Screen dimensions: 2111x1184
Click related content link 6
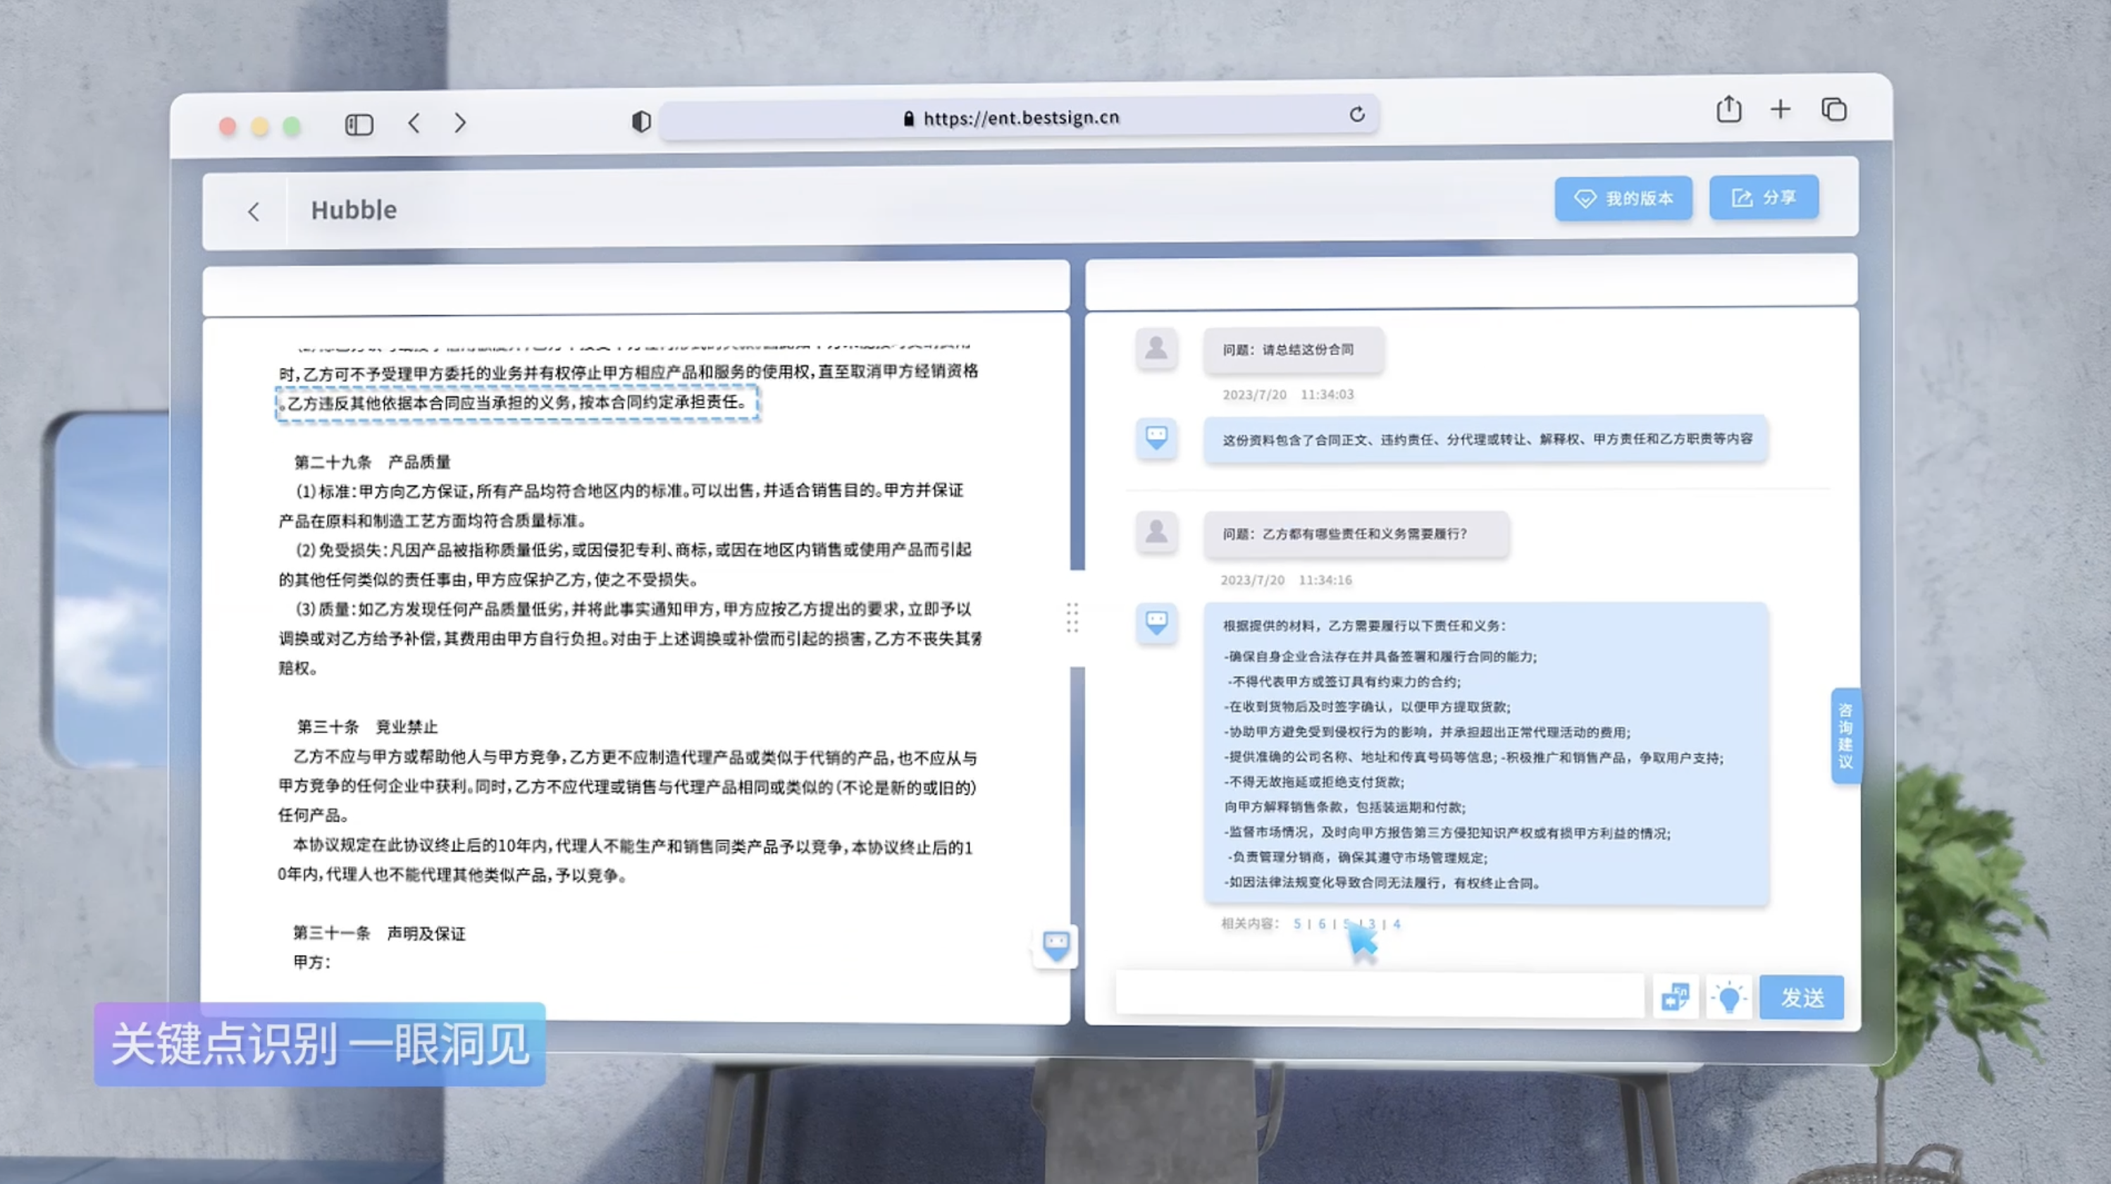coord(1321,924)
